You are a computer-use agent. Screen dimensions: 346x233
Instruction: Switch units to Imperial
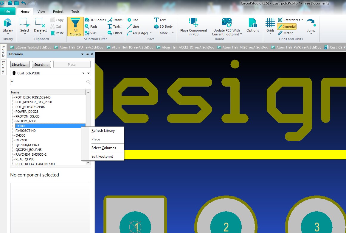(x=286, y=26)
